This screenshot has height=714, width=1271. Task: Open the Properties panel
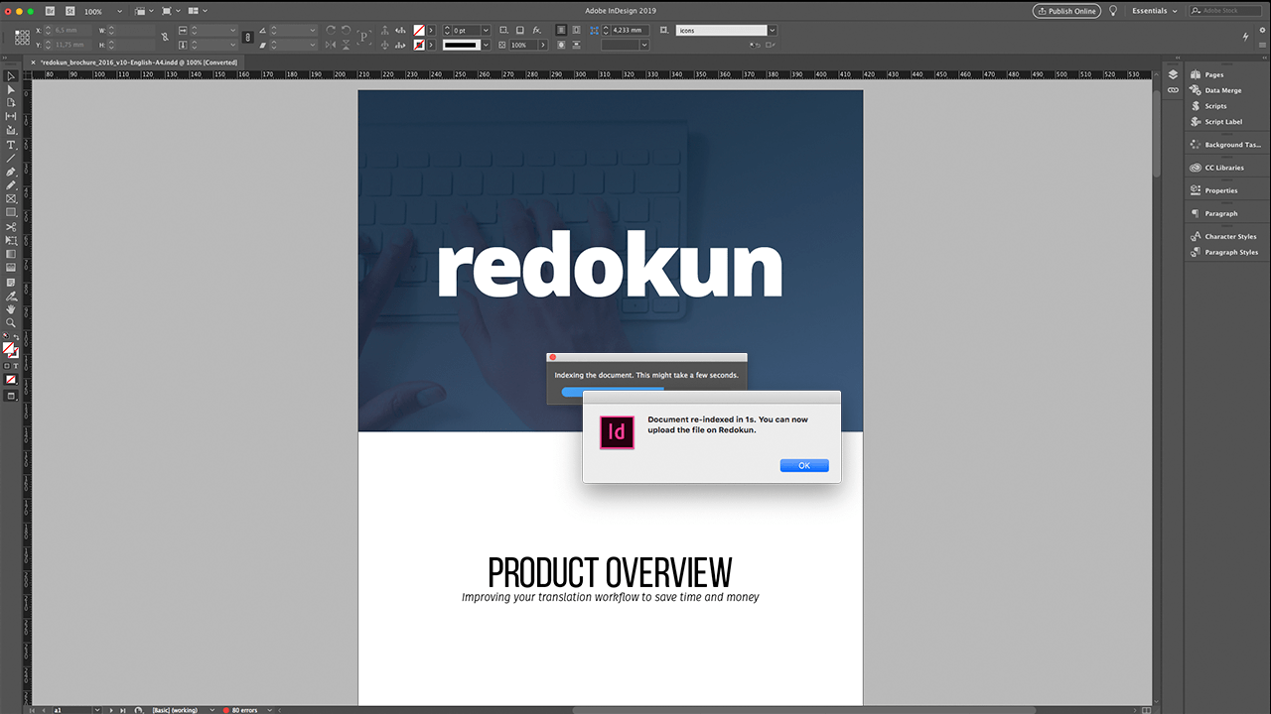tap(1213, 190)
